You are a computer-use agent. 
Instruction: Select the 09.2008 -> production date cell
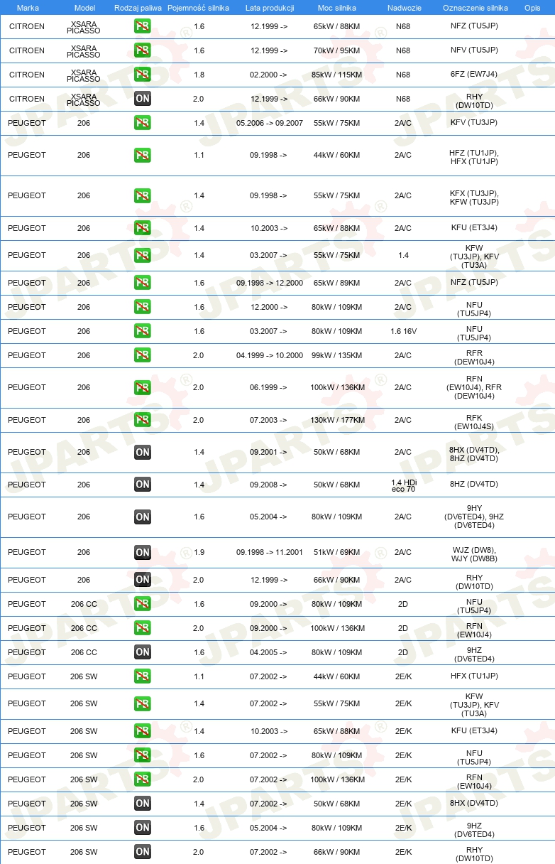pyautogui.click(x=269, y=485)
